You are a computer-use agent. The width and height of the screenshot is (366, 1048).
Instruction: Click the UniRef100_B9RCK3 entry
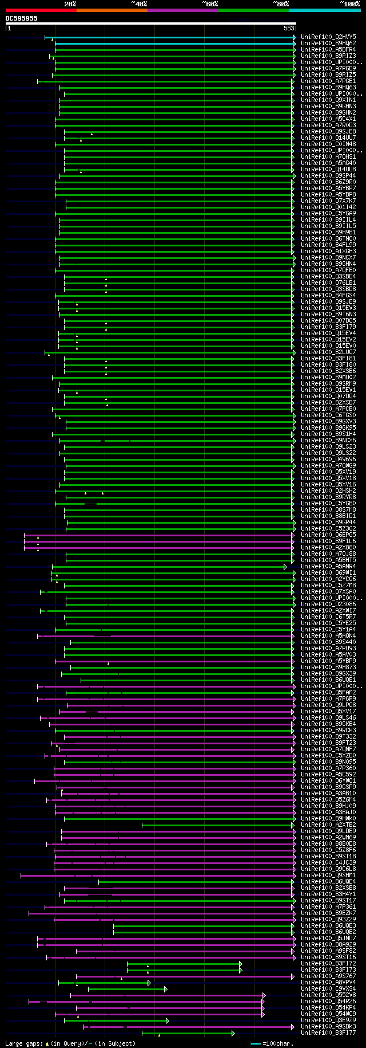328,731
